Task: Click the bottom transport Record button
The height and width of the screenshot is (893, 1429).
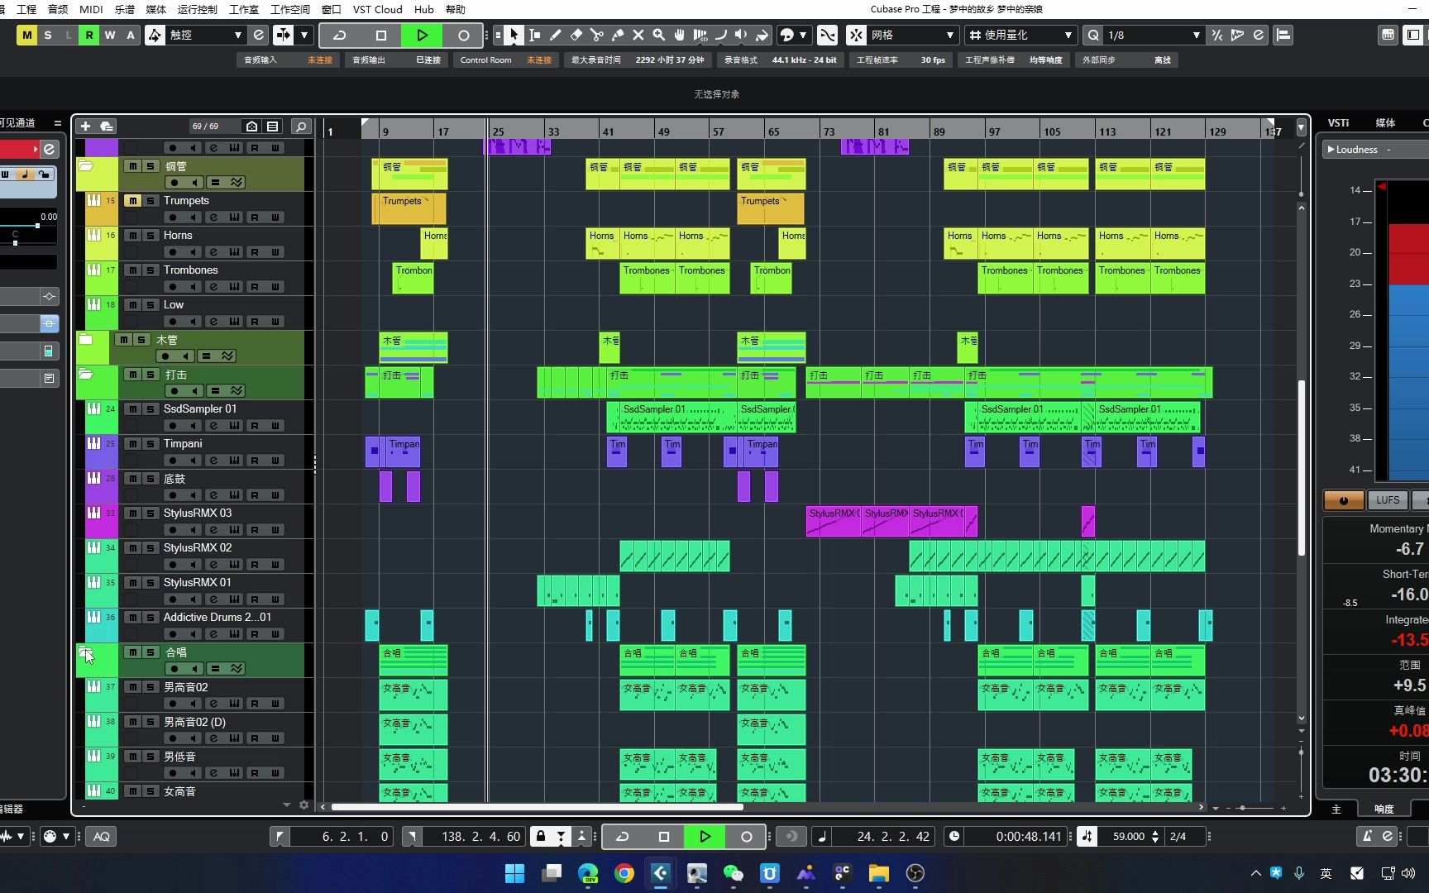Action: (746, 836)
